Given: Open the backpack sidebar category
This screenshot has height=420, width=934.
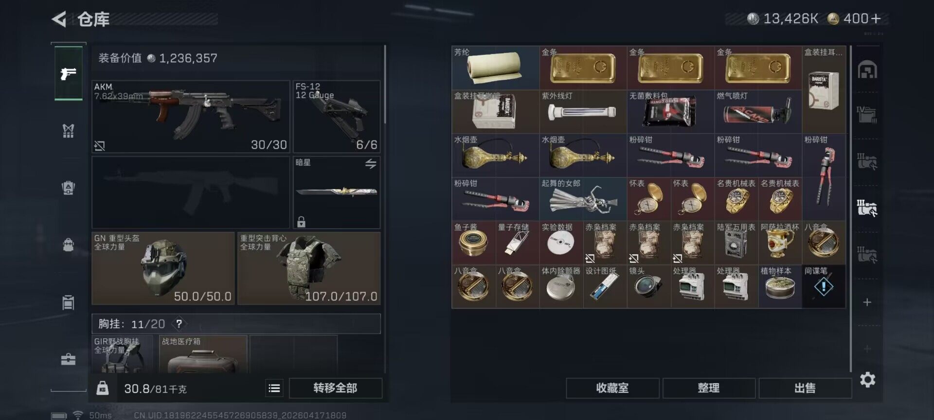Looking at the screenshot, I should [x=68, y=245].
